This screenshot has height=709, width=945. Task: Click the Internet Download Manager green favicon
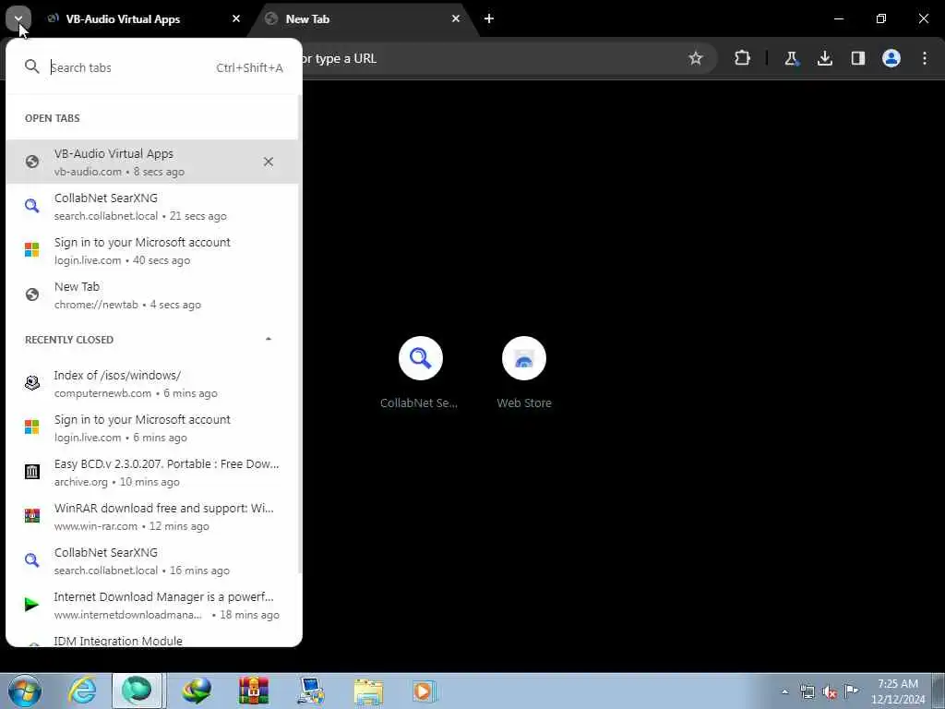(32, 604)
